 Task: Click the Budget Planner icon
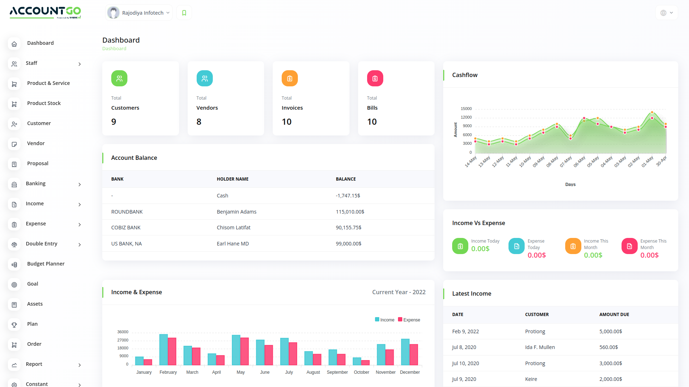(15, 264)
